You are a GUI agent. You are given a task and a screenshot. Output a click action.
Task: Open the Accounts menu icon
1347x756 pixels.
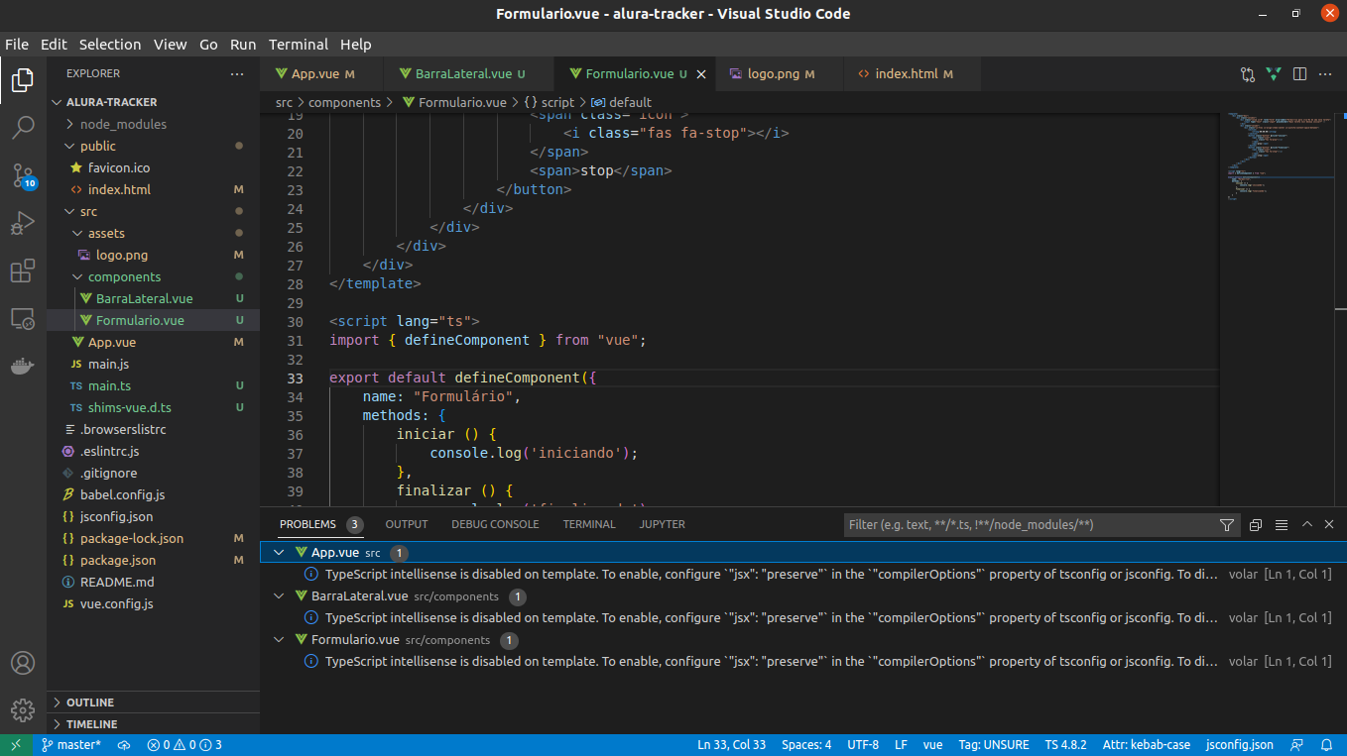point(23,663)
